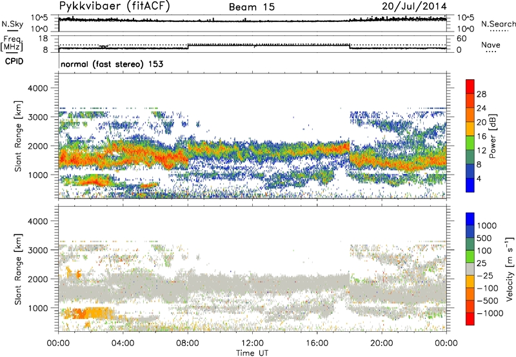The image size is (516, 357).
Task: Click the CPID label
Action: click(x=14, y=61)
